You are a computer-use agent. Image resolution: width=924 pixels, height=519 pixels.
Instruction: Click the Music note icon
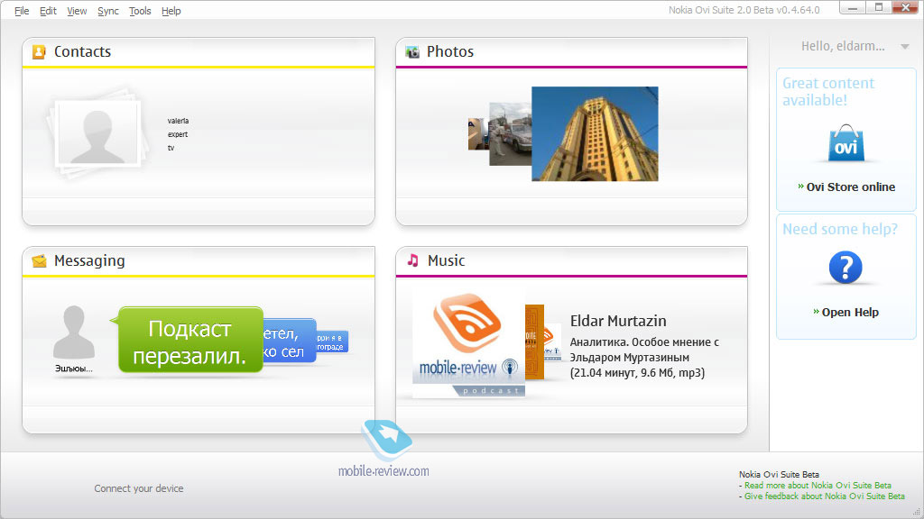(413, 260)
